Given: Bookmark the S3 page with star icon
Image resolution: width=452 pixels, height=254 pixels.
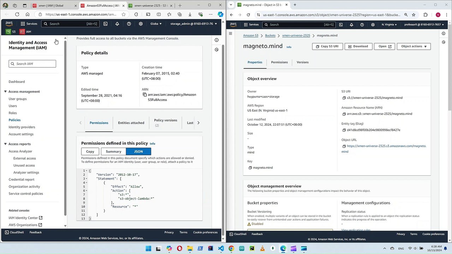Looking at the screenshot, I should pyautogui.click(x=414, y=15).
